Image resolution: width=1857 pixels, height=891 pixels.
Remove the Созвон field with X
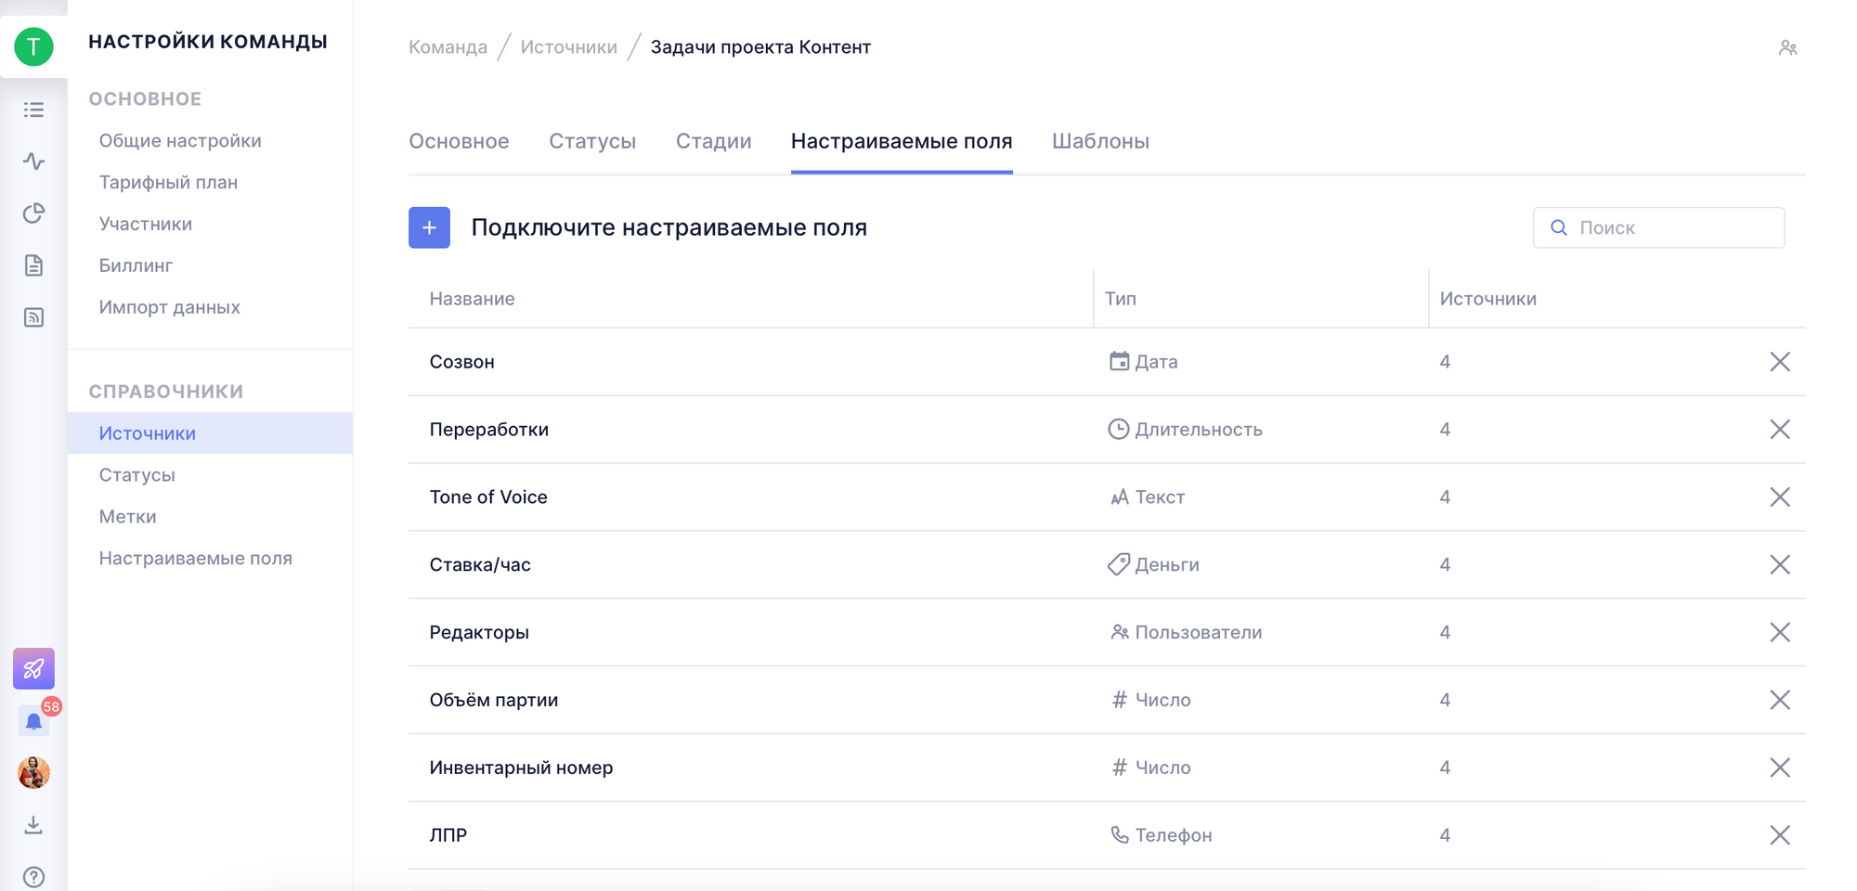(1779, 362)
